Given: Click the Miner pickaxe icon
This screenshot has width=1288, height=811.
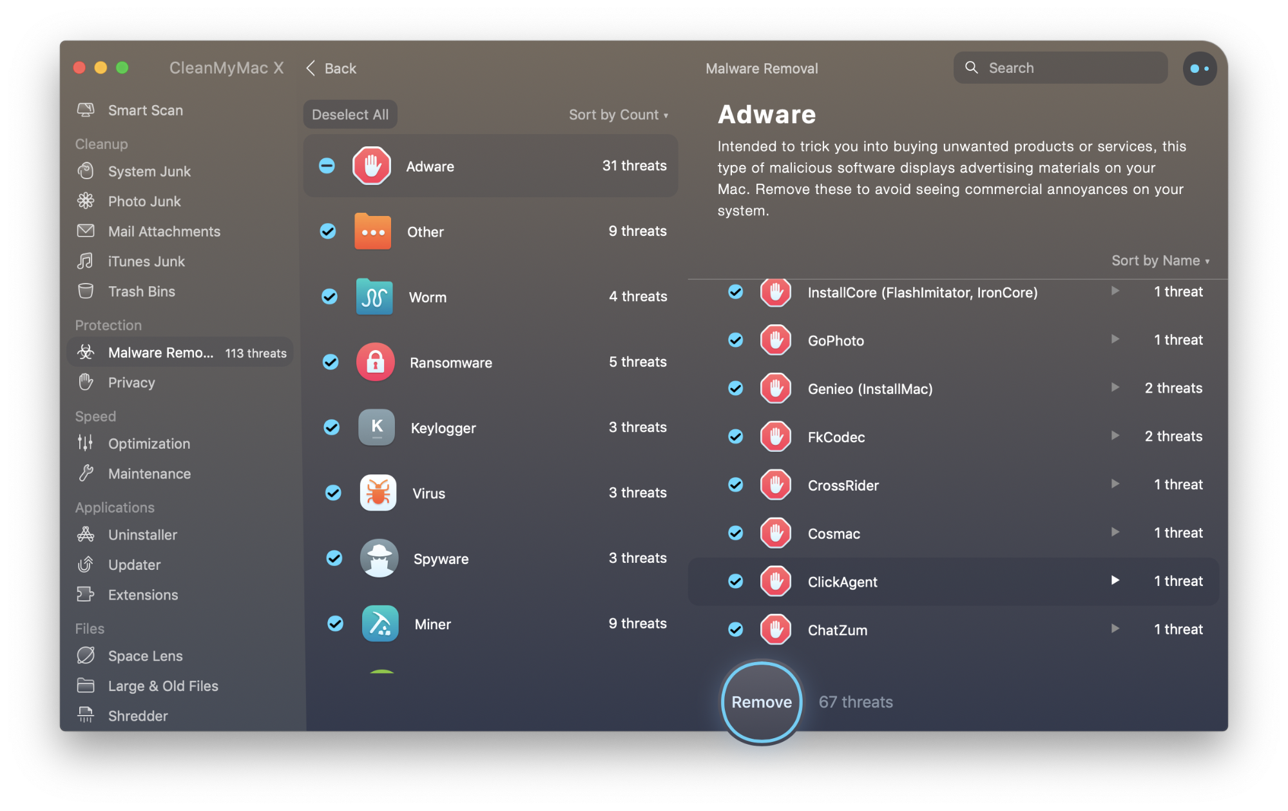Looking at the screenshot, I should 381,624.
